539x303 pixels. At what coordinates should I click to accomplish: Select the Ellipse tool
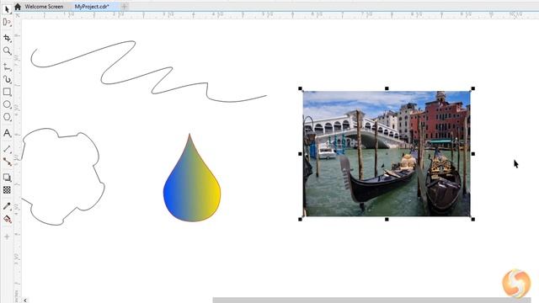pyautogui.click(x=7, y=104)
